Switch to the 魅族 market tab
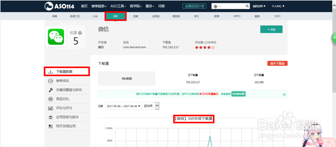Viewport: 336px width, 147px height. click(x=257, y=16)
